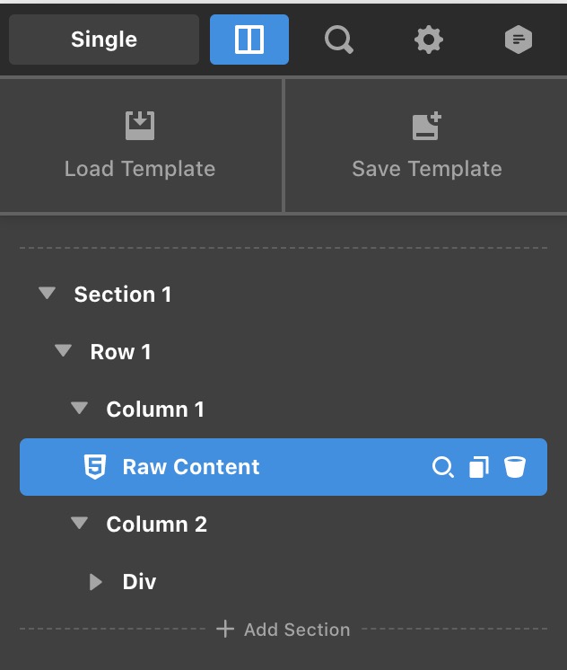The height and width of the screenshot is (670, 567).
Task: Collapse the Column 2 disclosure triangle
Action: (x=80, y=523)
